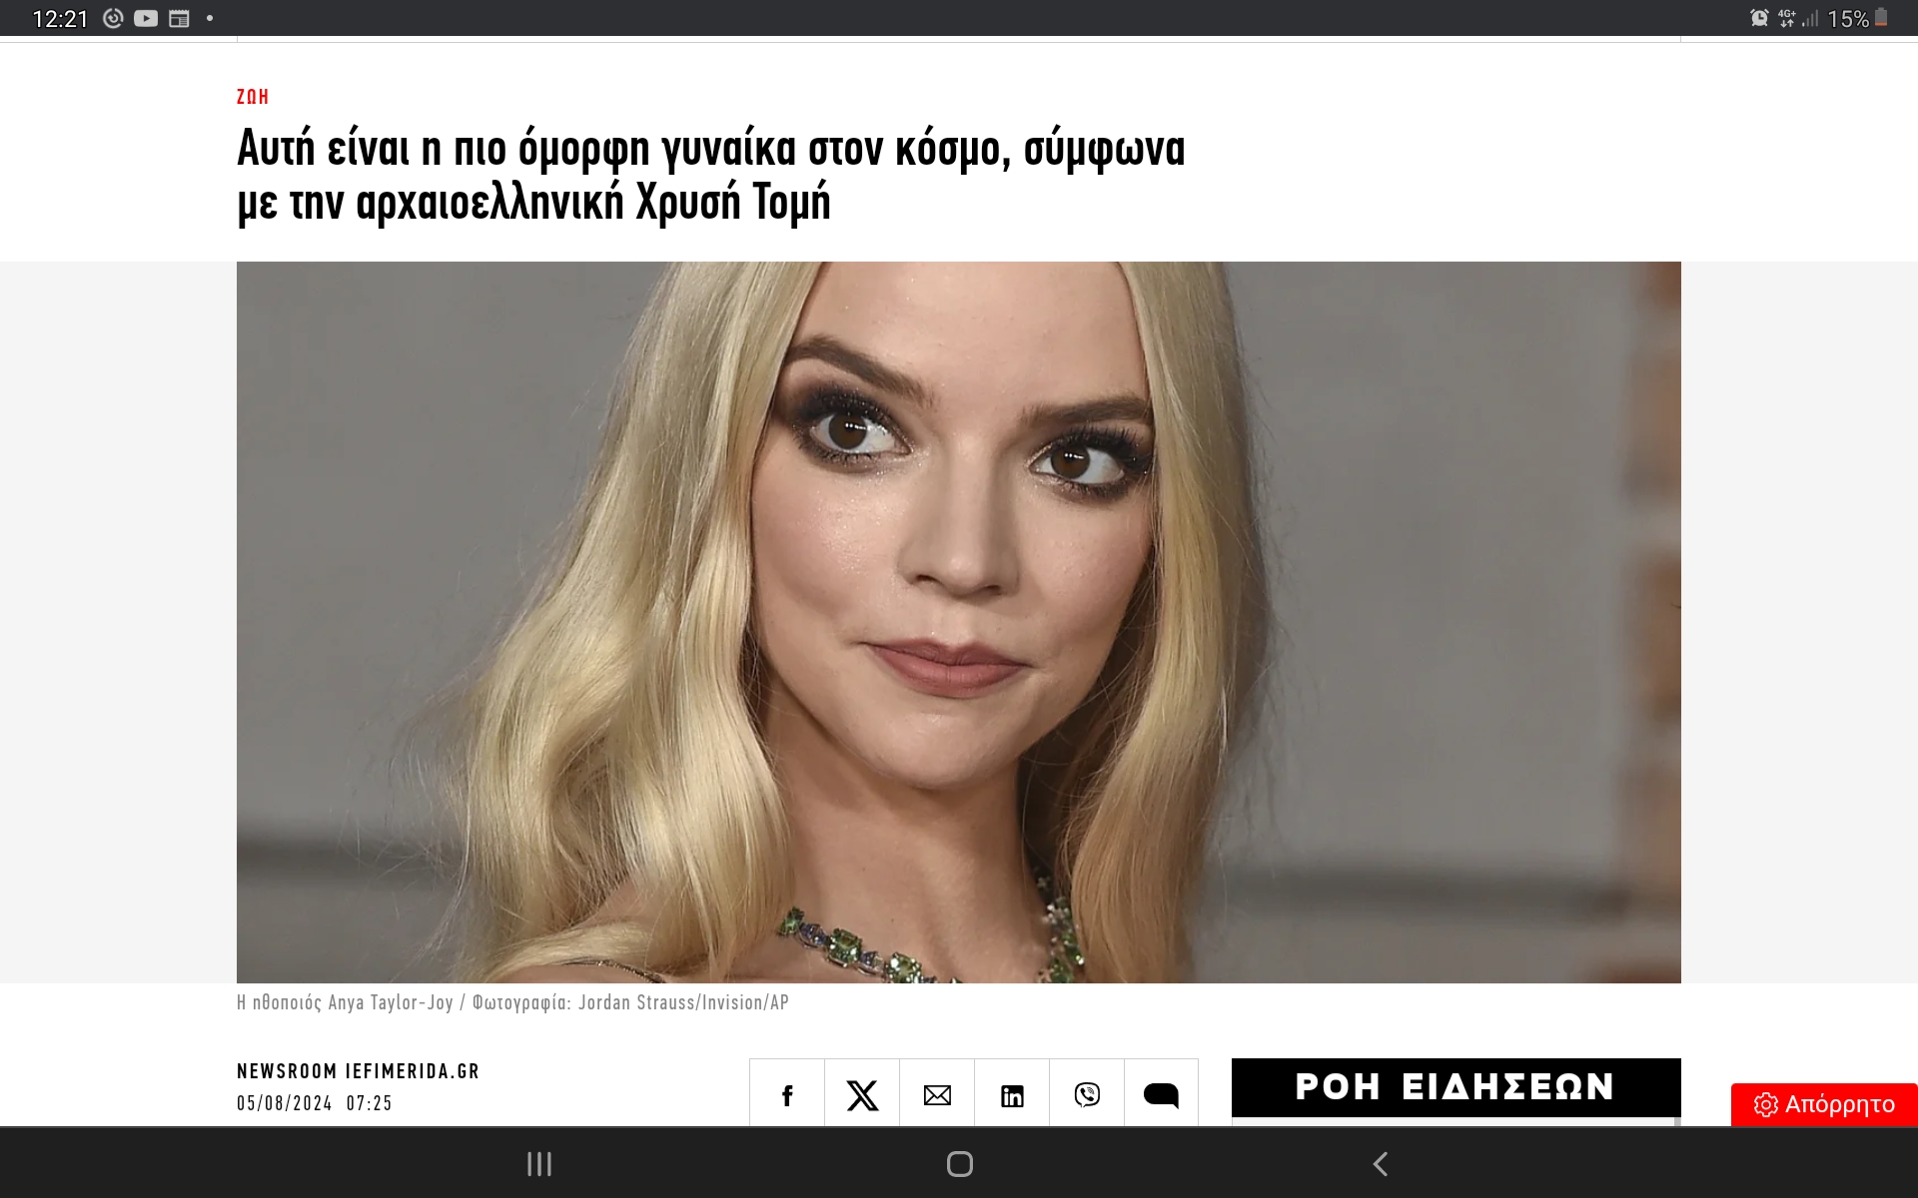Tap calendar notification icon in status bar
The height and width of the screenshot is (1198, 1918).
(x=179, y=18)
